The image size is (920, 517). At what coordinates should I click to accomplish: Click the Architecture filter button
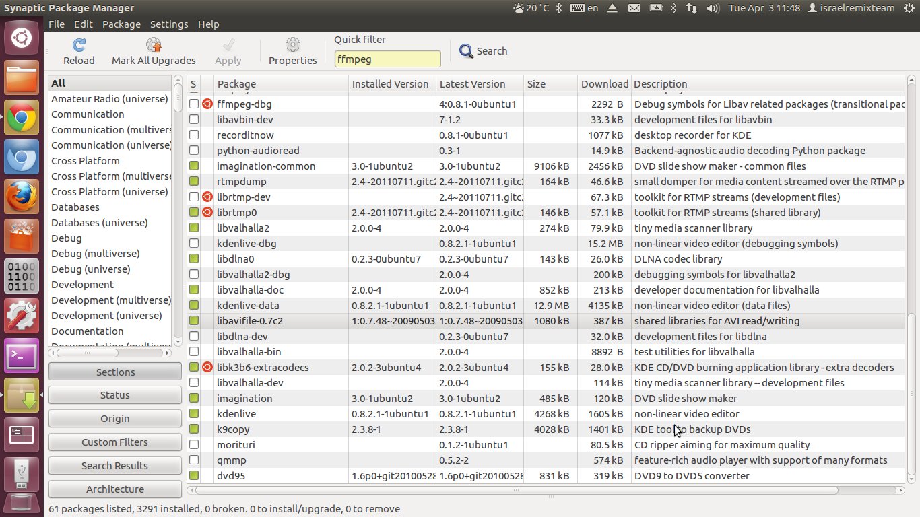click(115, 489)
